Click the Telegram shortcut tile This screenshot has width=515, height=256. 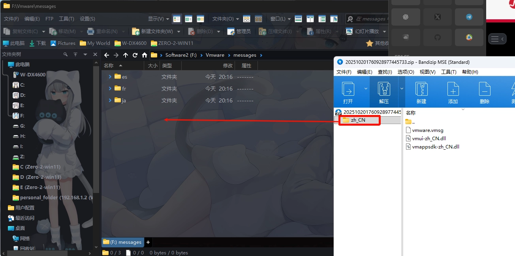click(469, 17)
